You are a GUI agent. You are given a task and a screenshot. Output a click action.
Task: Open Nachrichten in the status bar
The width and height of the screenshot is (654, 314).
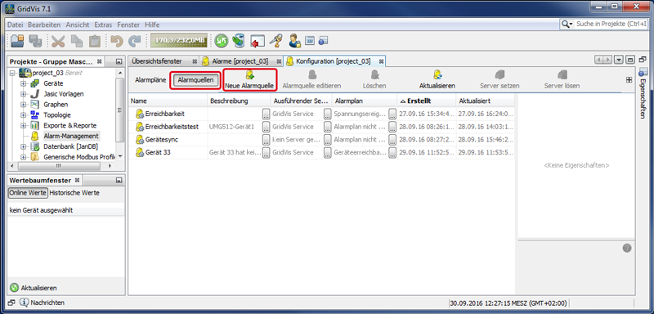point(43,303)
